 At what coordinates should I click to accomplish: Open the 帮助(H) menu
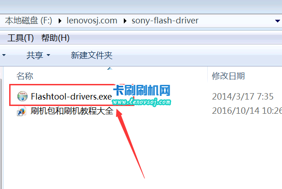pyautogui.click(x=55, y=38)
